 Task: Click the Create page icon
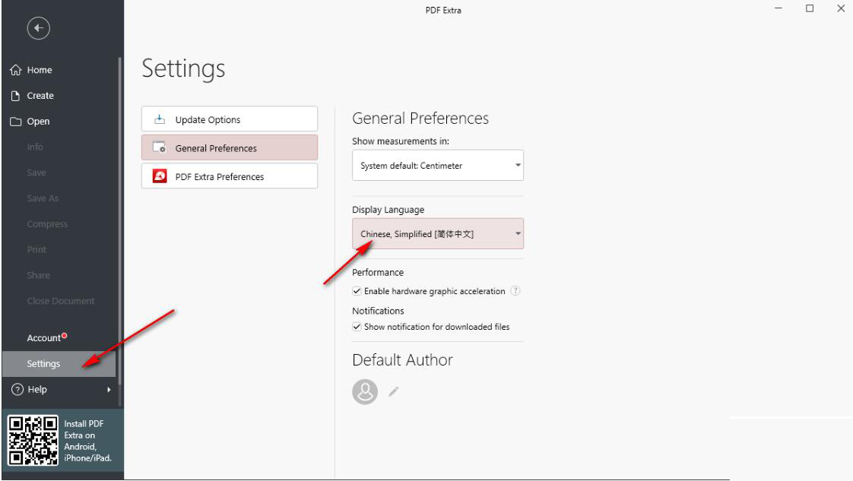pos(16,96)
